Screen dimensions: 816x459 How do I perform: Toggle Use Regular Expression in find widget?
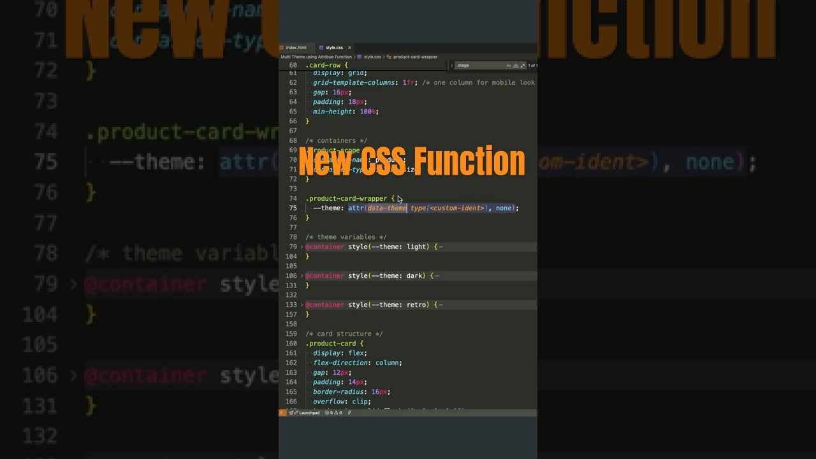click(x=523, y=65)
